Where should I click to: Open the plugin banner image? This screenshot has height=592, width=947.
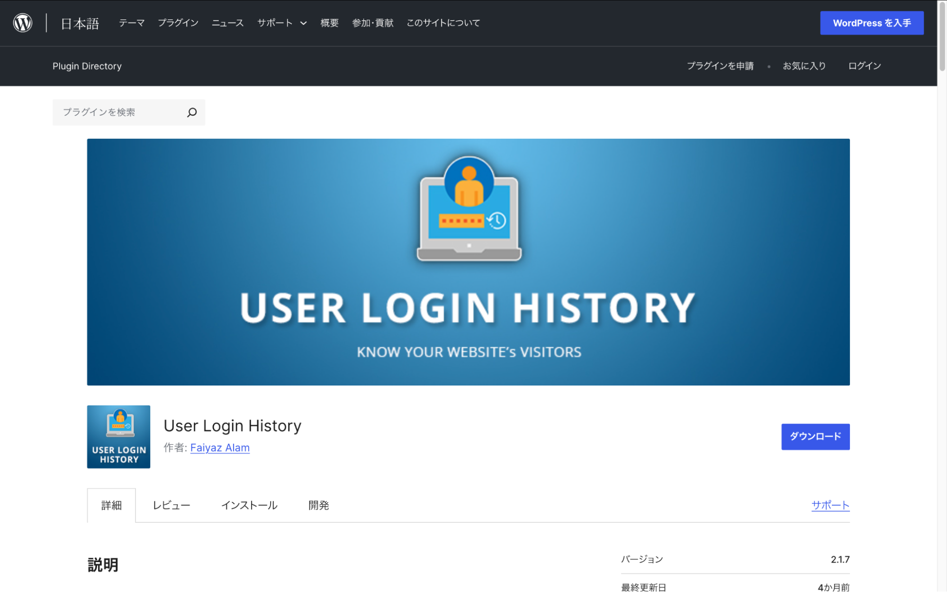[x=469, y=261]
